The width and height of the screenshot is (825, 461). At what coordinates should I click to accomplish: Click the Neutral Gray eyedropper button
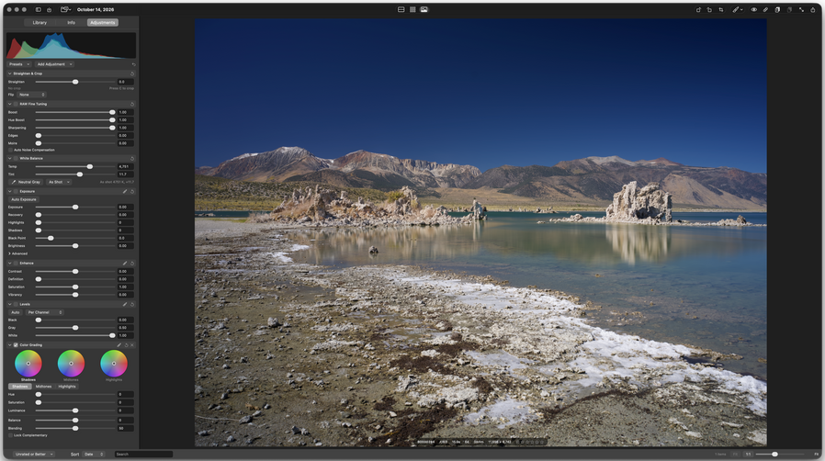point(26,182)
